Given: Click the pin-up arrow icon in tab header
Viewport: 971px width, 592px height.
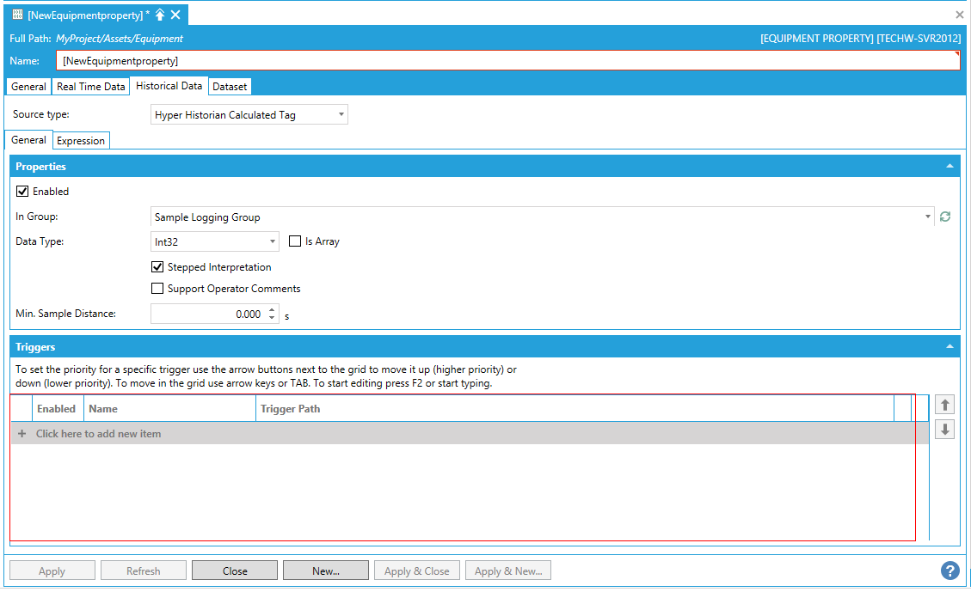Looking at the screenshot, I should pyautogui.click(x=160, y=15).
